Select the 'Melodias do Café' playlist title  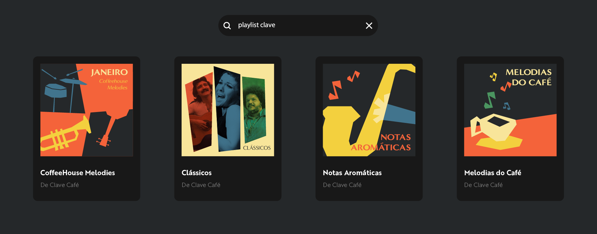(493, 173)
